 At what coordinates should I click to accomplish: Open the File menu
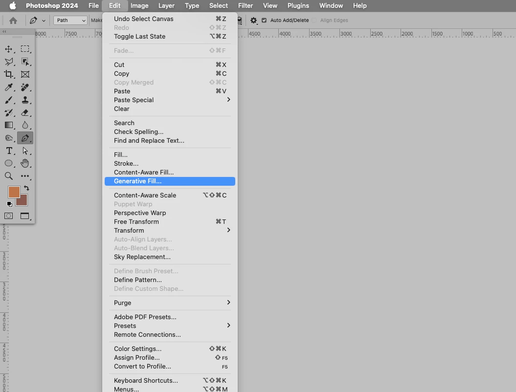click(x=93, y=5)
